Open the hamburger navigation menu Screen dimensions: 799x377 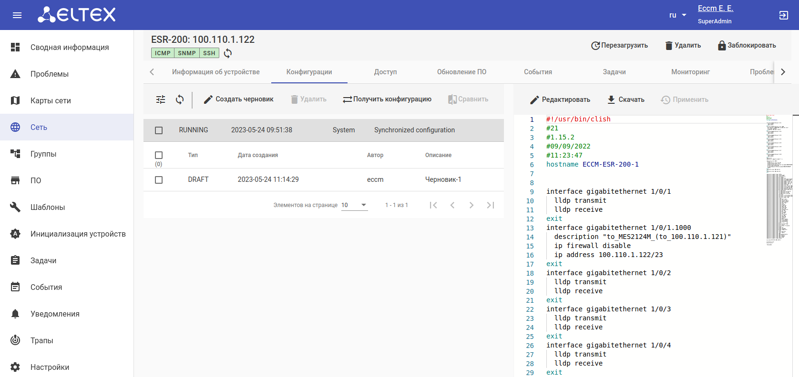(x=17, y=15)
